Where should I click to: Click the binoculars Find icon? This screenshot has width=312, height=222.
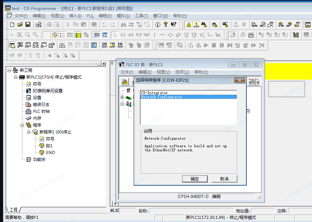point(123,24)
